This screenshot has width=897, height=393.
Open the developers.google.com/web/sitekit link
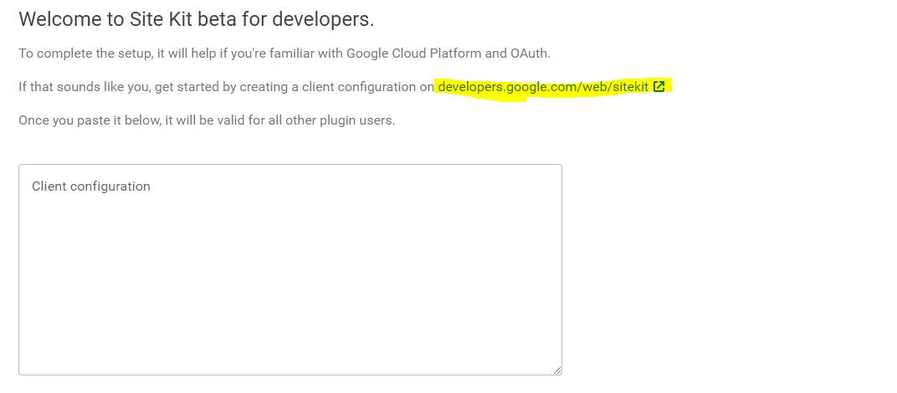543,87
